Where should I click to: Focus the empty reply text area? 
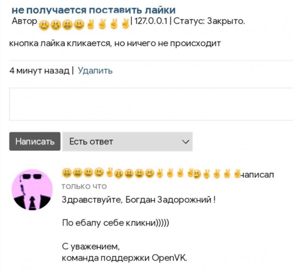(x=151, y=104)
